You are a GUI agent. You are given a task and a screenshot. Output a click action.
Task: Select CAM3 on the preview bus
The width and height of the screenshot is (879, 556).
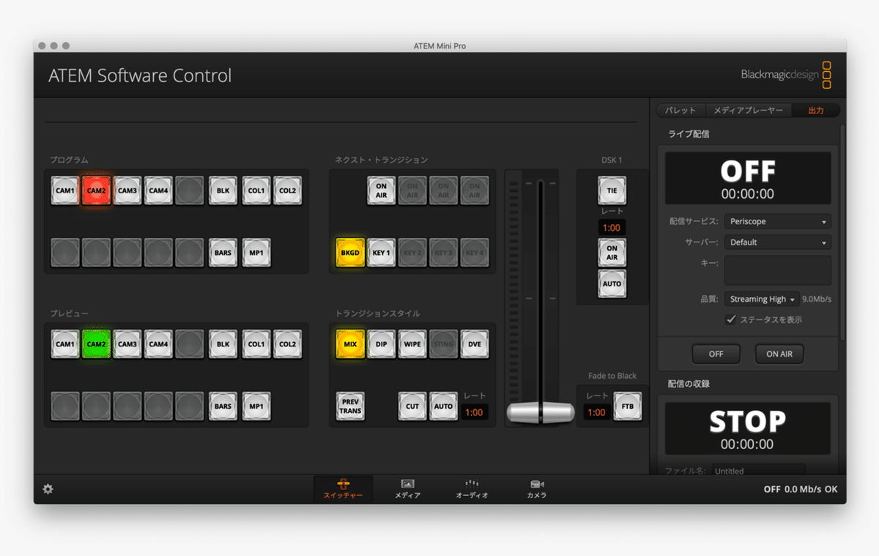(x=127, y=344)
